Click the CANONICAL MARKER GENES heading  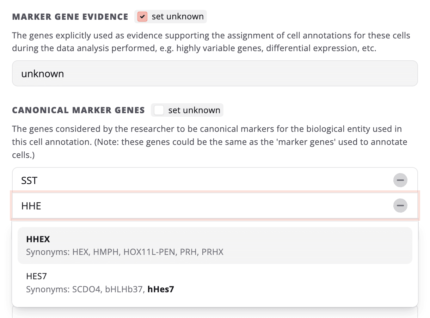point(78,110)
